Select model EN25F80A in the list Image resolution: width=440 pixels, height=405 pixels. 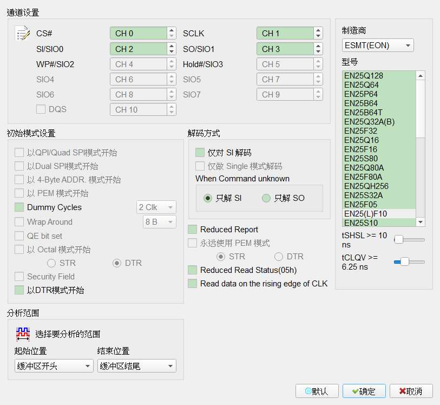coord(379,177)
